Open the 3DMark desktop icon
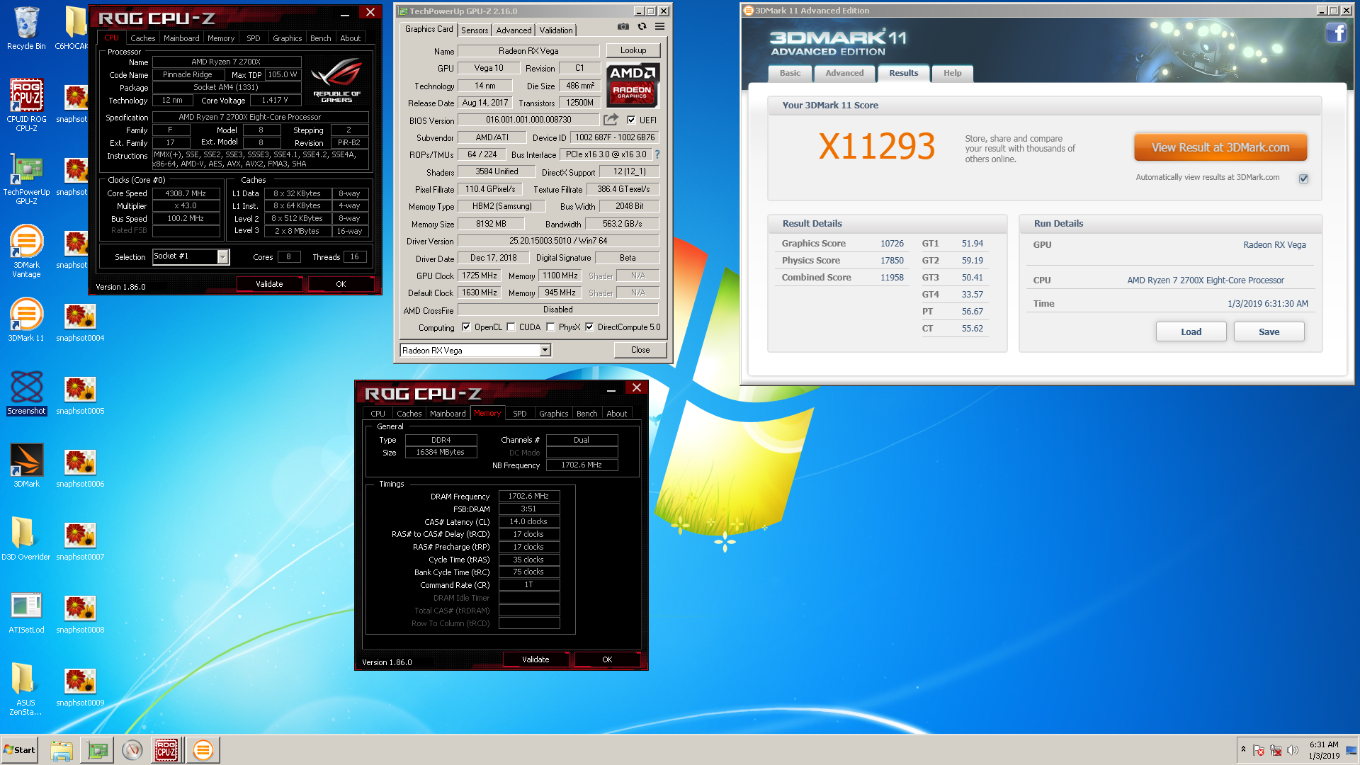This screenshot has width=1360, height=765. click(x=26, y=466)
